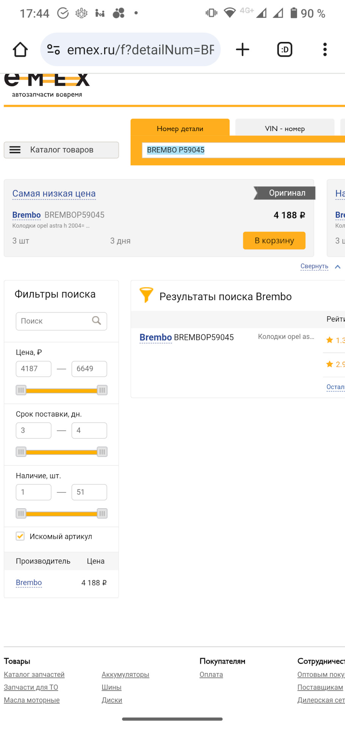Select the Номер детали tab

click(x=180, y=128)
